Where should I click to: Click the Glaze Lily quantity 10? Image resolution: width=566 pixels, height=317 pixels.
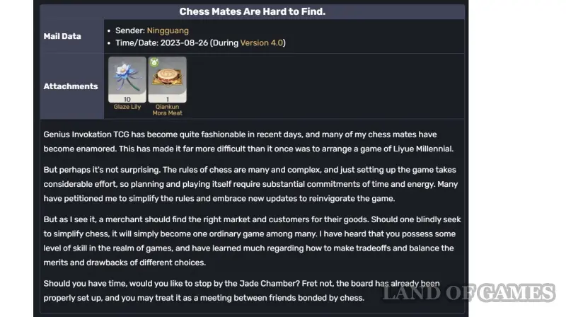(127, 99)
